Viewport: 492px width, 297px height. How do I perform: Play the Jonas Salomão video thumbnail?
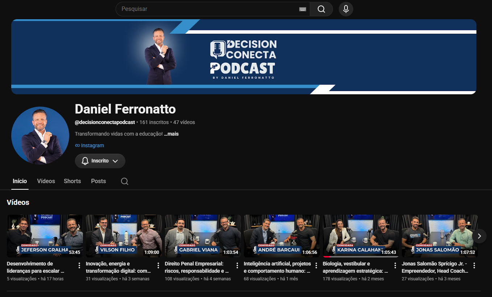(440, 236)
